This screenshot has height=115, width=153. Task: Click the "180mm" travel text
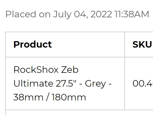(69, 97)
